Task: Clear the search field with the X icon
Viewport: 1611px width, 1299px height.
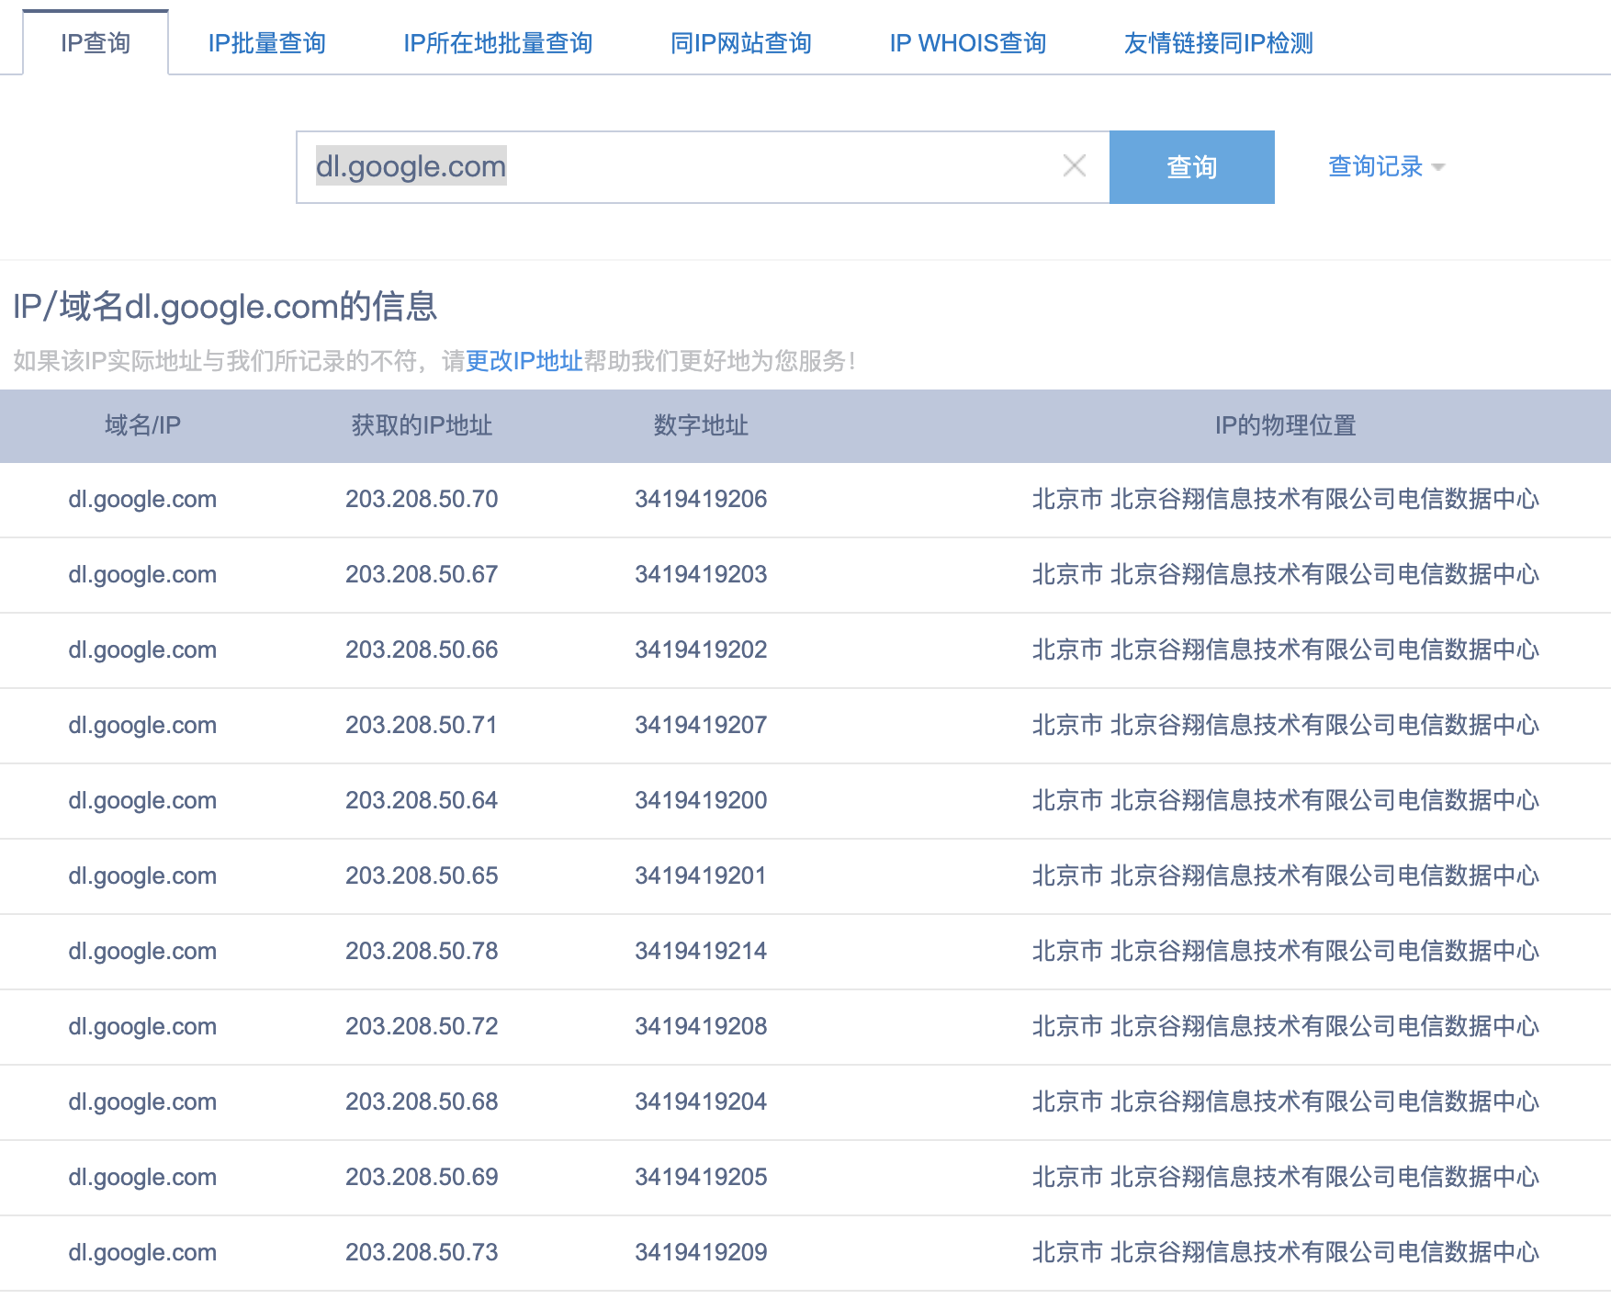Action: pyautogui.click(x=1074, y=166)
